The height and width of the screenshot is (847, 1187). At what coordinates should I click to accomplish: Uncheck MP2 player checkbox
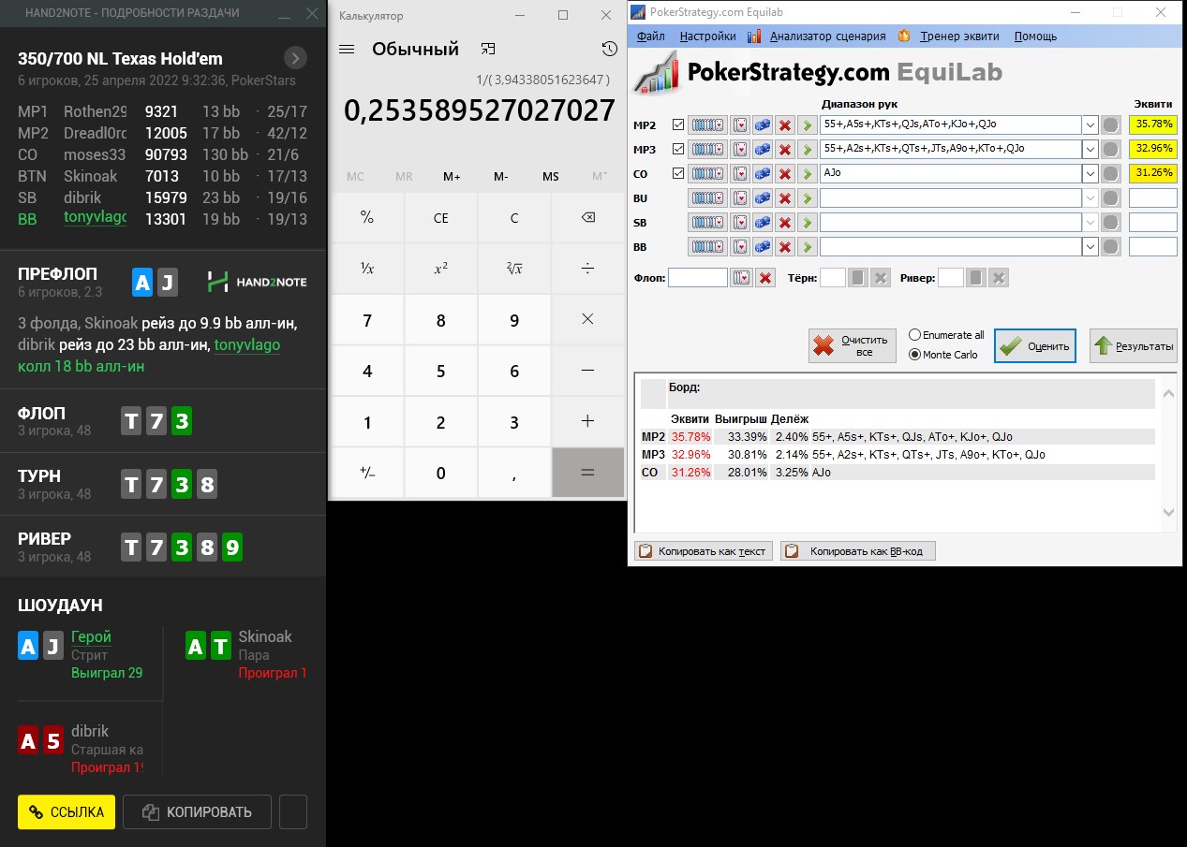(x=678, y=124)
